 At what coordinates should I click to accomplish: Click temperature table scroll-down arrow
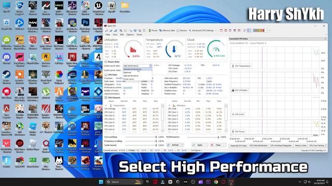(x=162, y=131)
